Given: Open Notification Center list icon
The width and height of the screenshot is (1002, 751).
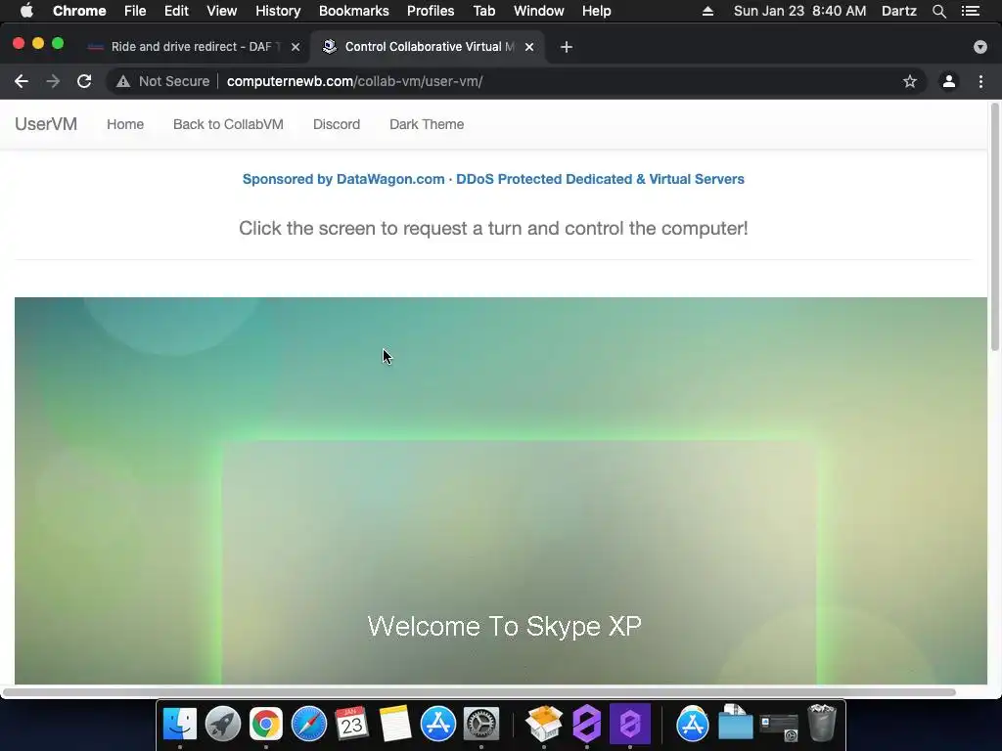Looking at the screenshot, I should tap(971, 11).
